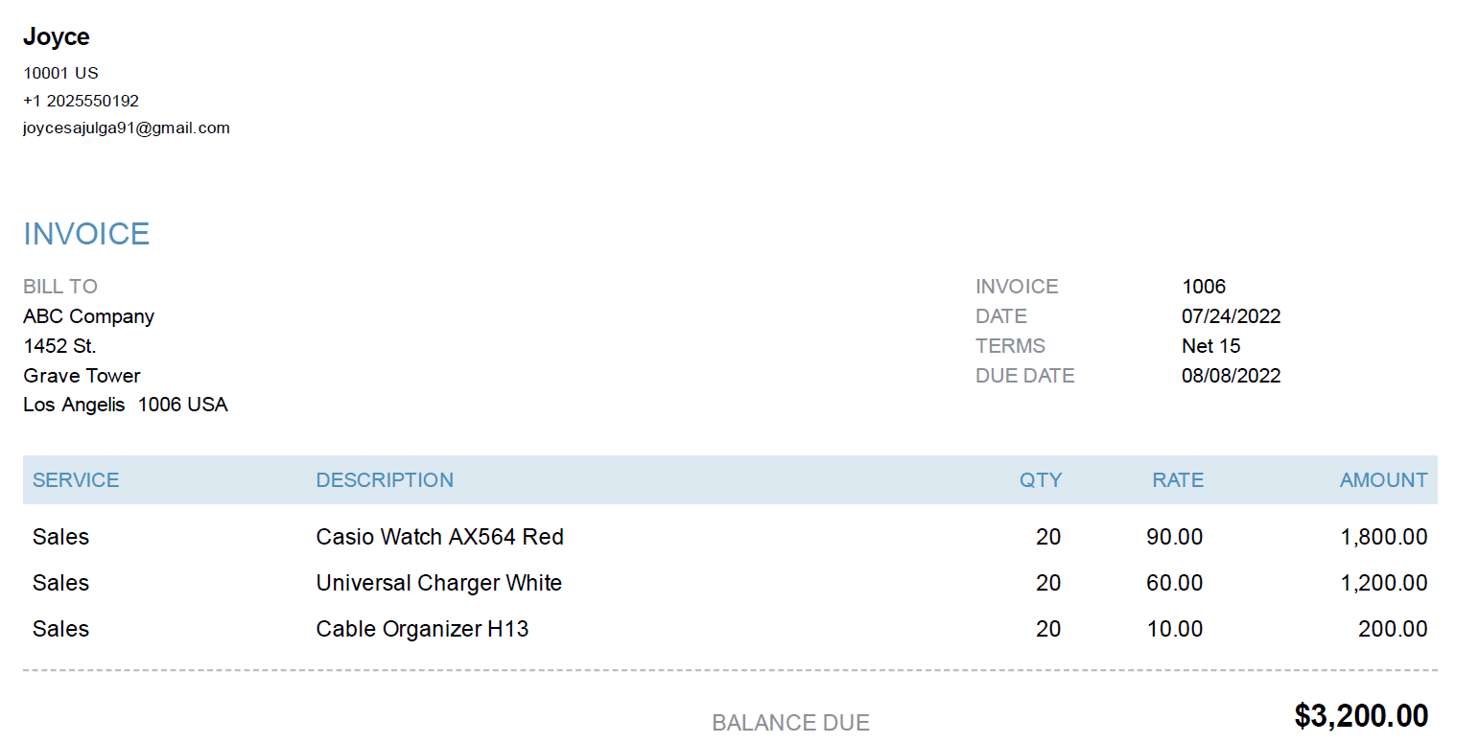This screenshot has height=743, width=1479.
Task: Click the $3,200.00 balance due total
Action: tap(1361, 716)
